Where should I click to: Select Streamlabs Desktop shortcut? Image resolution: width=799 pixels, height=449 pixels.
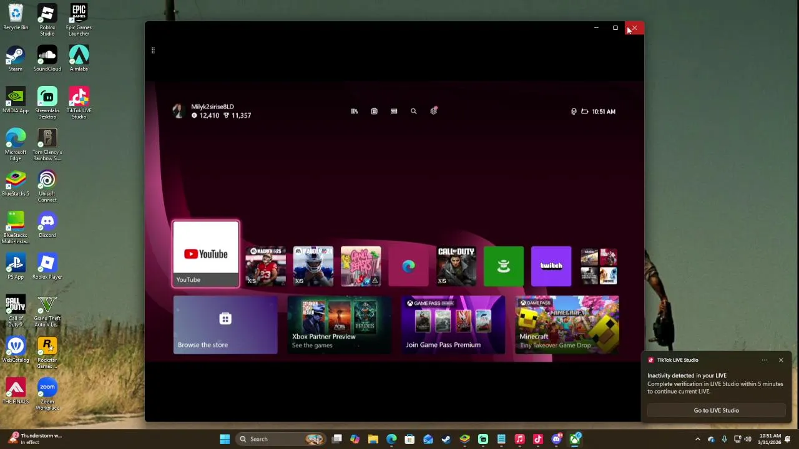[47, 103]
